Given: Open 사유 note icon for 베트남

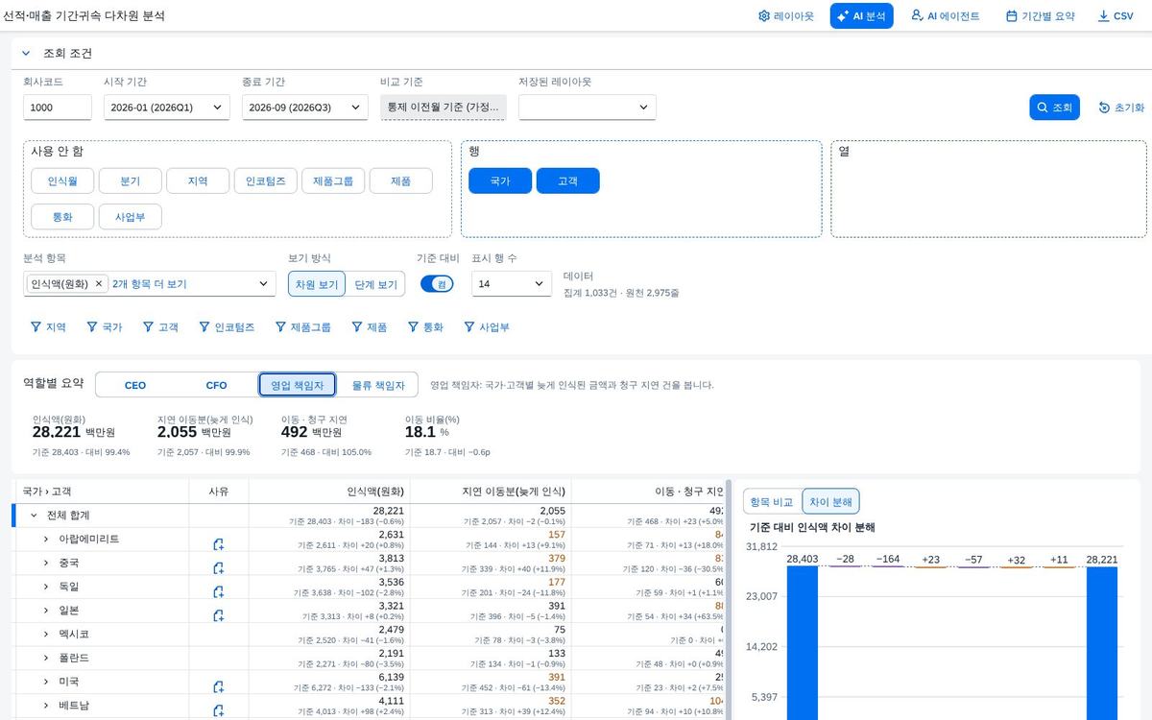Looking at the screenshot, I should tap(219, 710).
